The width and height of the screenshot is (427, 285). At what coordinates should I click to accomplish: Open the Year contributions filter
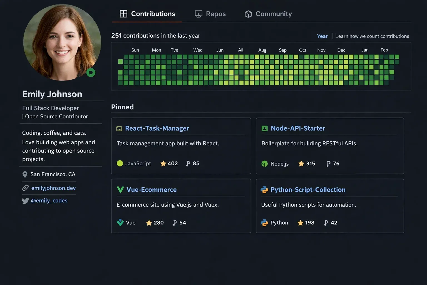[322, 36]
